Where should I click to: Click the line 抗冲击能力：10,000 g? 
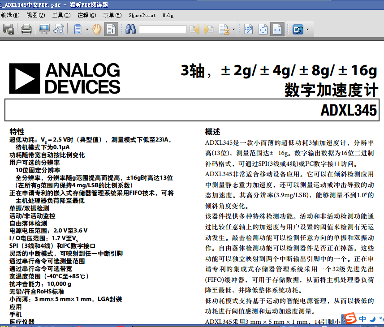coord(40,284)
